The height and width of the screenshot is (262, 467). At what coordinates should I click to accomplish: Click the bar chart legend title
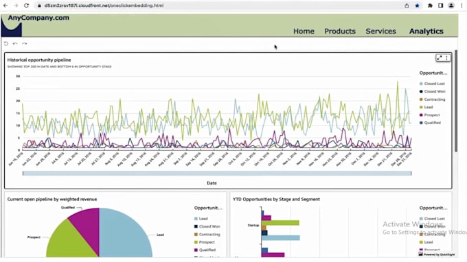433,208
